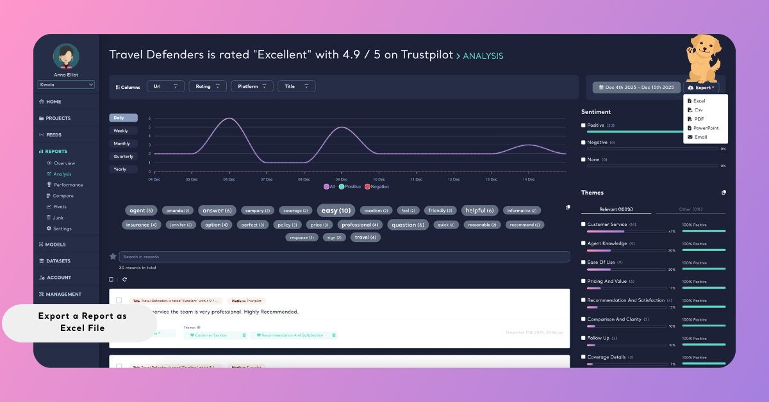The width and height of the screenshot is (769, 402).
Task: Delete Recommendation And Satisfaction tag trash icon
Action: [333, 335]
